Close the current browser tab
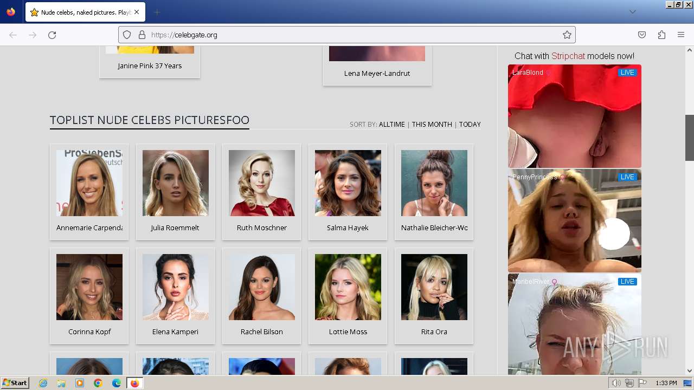694x390 pixels. [x=137, y=12]
